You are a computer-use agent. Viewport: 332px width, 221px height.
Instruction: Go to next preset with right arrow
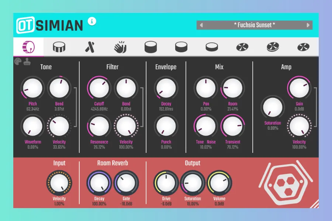(x=308, y=25)
